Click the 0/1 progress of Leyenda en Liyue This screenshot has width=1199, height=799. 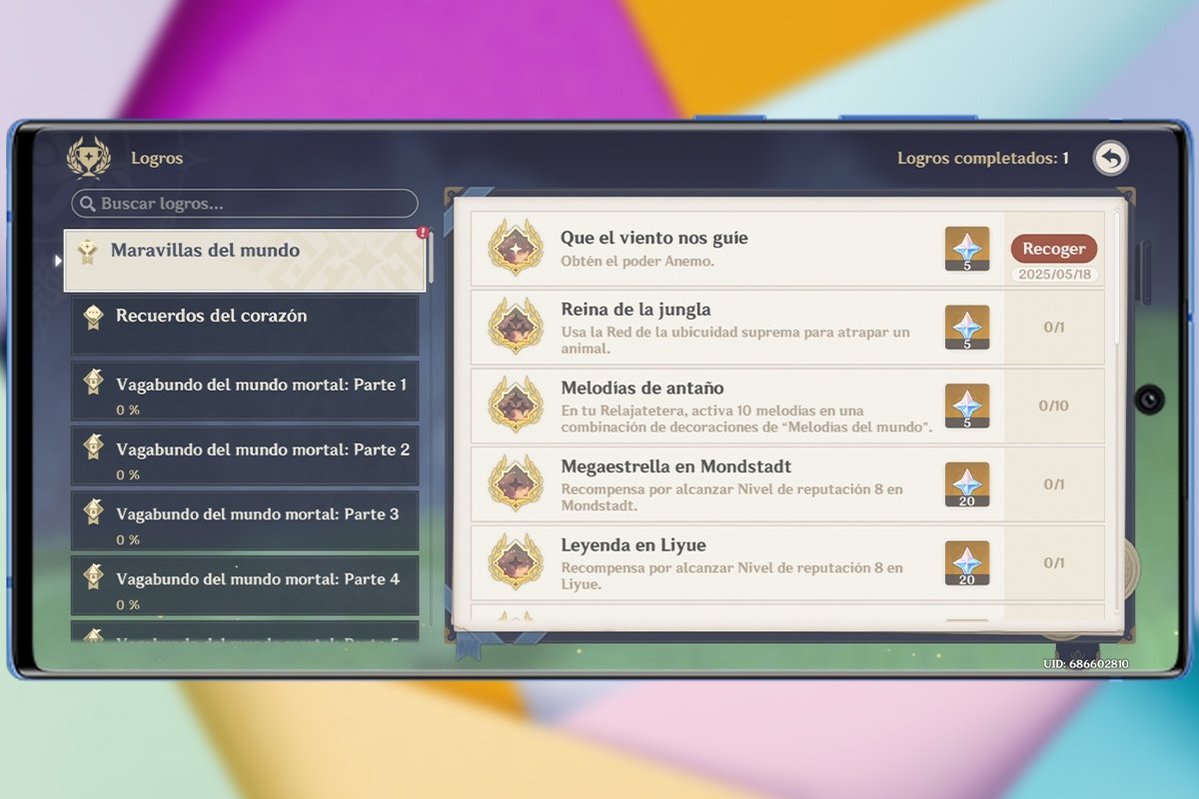[x=1054, y=562]
